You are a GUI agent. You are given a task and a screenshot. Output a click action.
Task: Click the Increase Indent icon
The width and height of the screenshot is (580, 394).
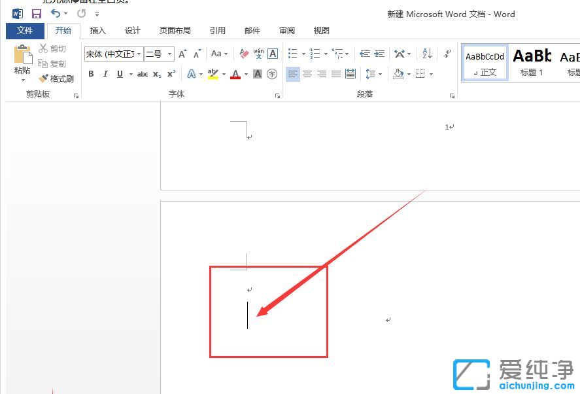[x=380, y=54]
